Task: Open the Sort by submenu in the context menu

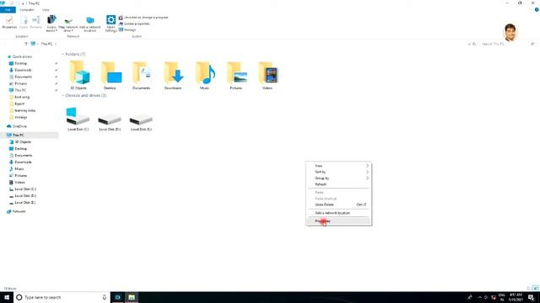Action: pos(338,172)
